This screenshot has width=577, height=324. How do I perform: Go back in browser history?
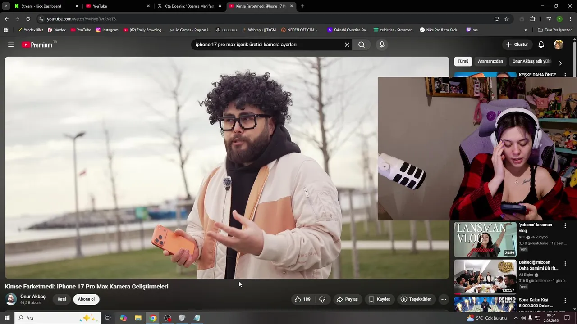click(x=6, y=19)
